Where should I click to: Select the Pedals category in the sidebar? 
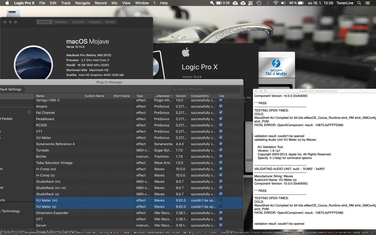click(6, 119)
